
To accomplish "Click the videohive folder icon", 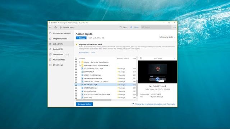I will point(82,65).
